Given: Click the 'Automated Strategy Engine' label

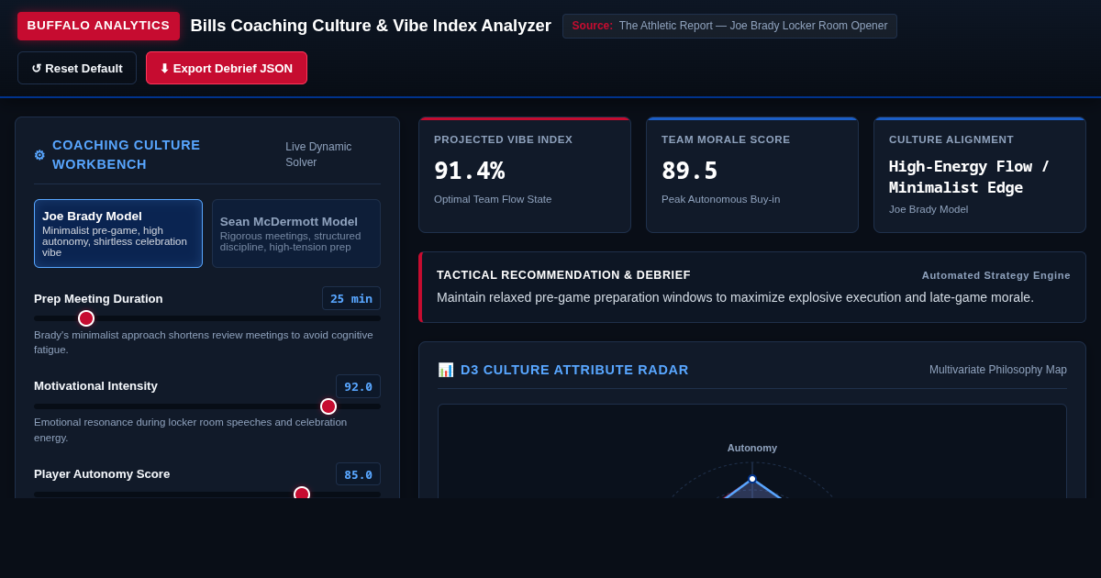Looking at the screenshot, I should (x=996, y=275).
